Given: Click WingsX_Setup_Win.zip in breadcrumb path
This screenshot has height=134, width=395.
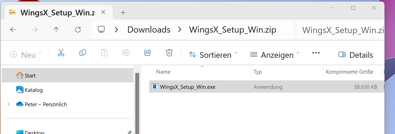Looking at the screenshot, I should (x=233, y=30).
